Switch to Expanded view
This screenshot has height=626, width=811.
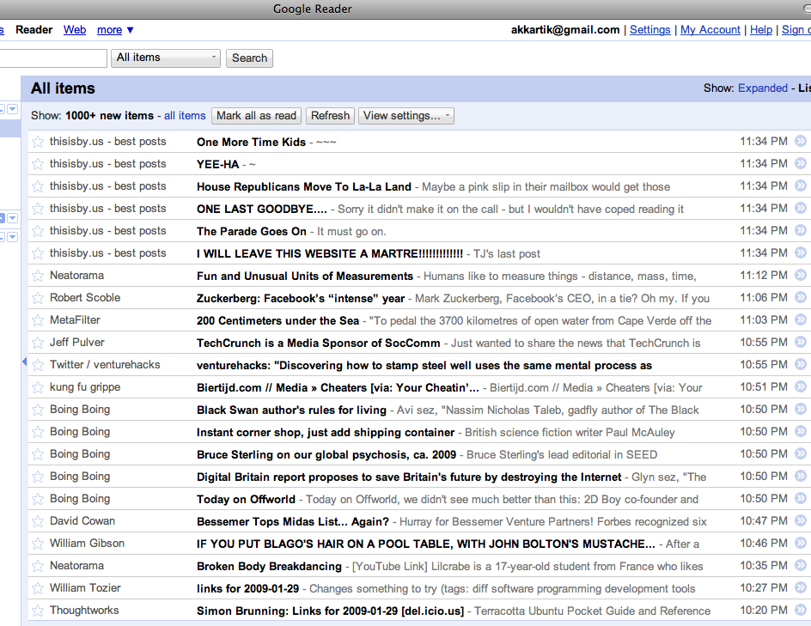[x=762, y=88]
